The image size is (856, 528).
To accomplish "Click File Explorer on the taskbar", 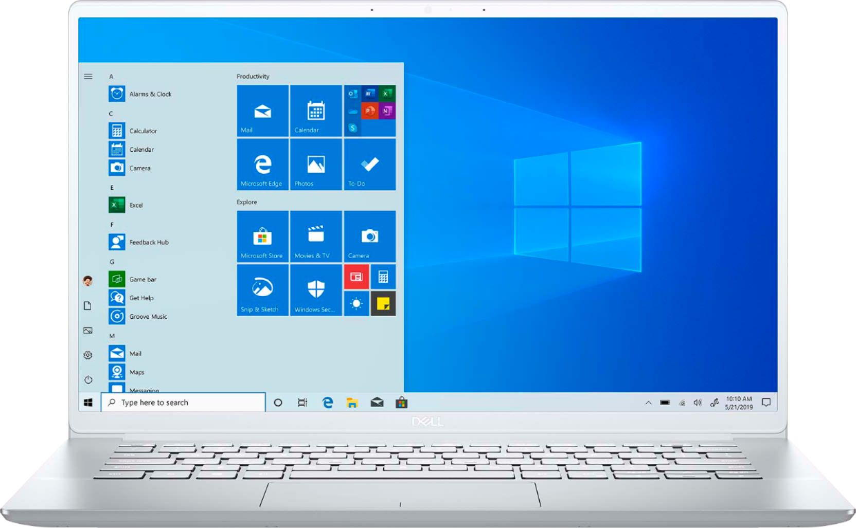I will coord(352,403).
